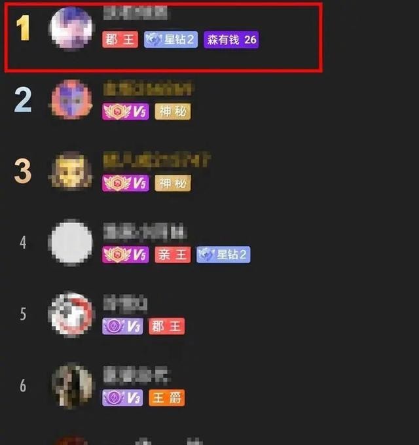Click the 星钻2 badge on rank 1
Viewport: 419px width, 445px height.
pyautogui.click(x=171, y=39)
